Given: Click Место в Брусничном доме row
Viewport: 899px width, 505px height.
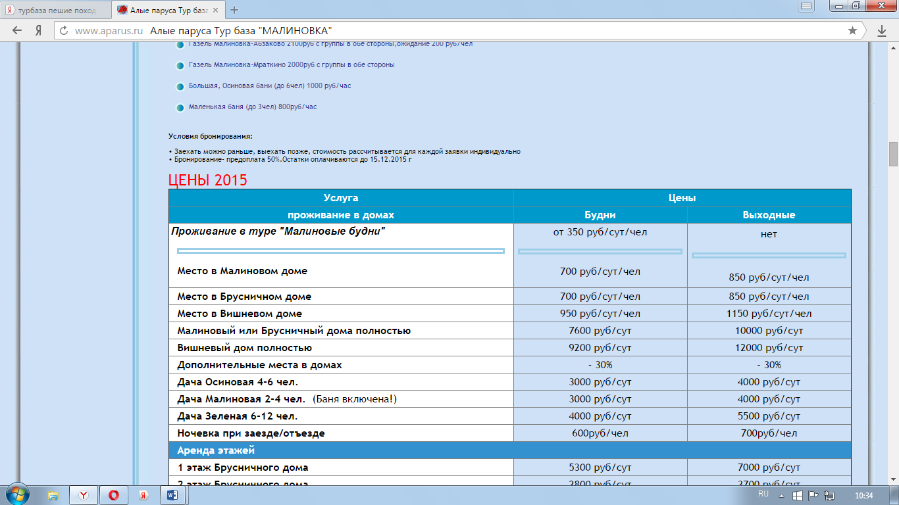Looking at the screenshot, I should point(341,297).
